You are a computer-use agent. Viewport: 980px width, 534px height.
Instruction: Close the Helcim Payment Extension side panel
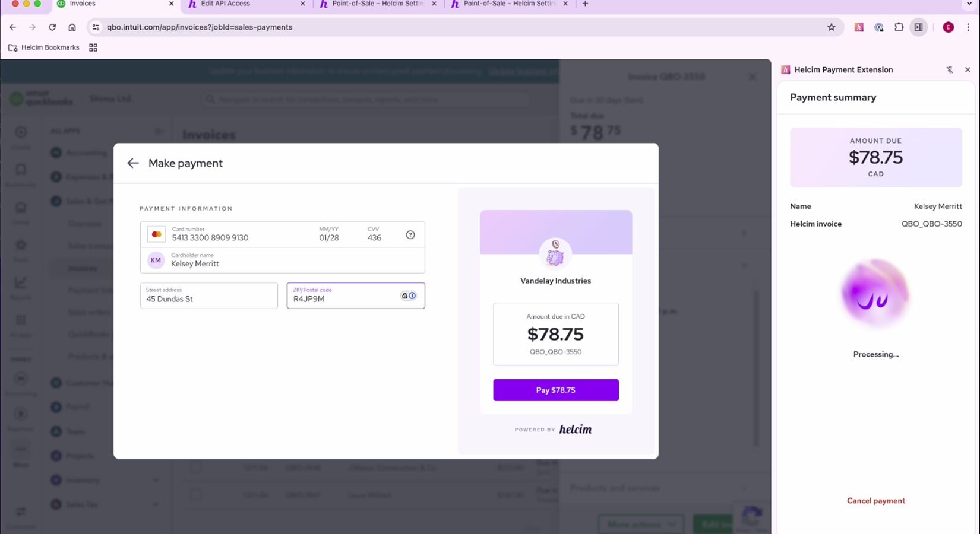(968, 70)
